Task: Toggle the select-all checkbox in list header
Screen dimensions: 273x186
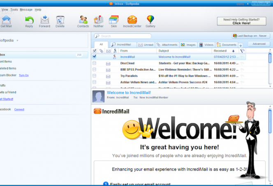Action: click(95, 51)
